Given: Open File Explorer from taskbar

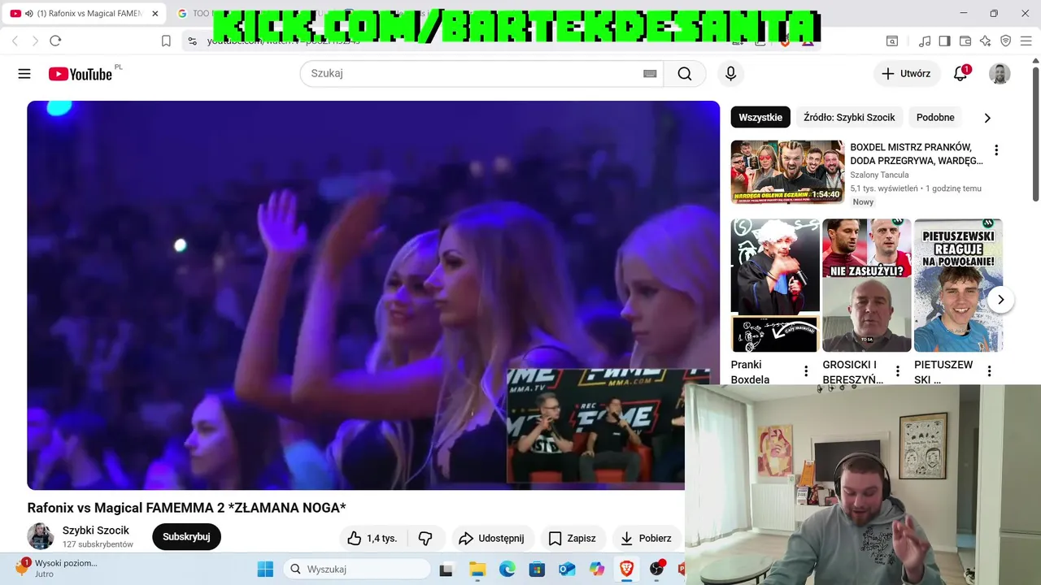Looking at the screenshot, I should click(477, 569).
